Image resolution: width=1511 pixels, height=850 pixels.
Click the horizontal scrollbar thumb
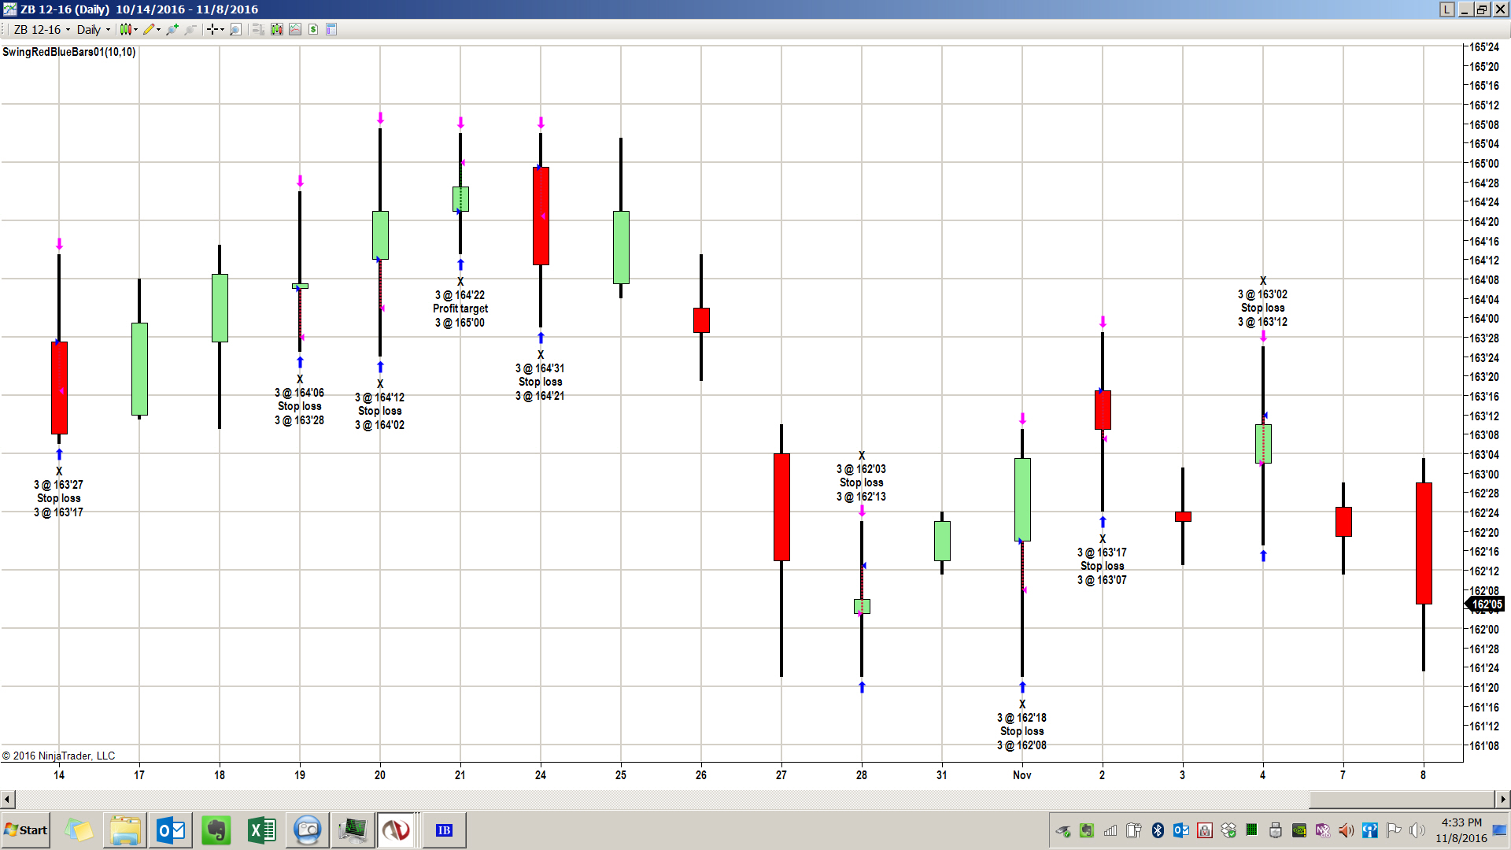(x=1401, y=800)
